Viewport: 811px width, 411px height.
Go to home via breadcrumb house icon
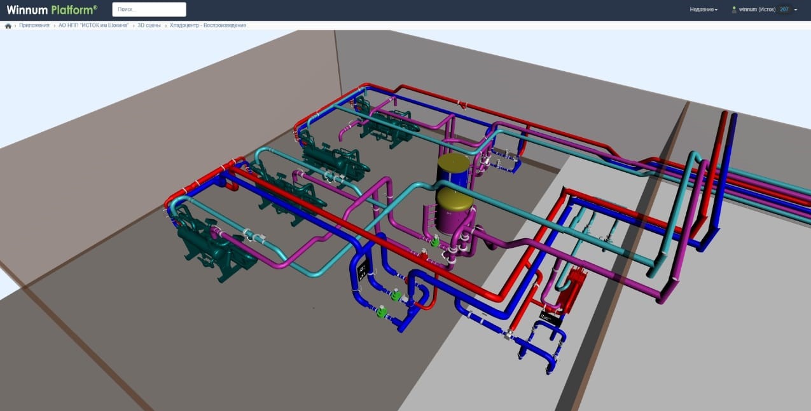coord(8,26)
